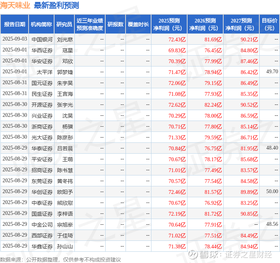The image size is (280, 263).
Task: Select 华鑫证券 analyst 孙山山
Action: pyautogui.click(x=65, y=246)
